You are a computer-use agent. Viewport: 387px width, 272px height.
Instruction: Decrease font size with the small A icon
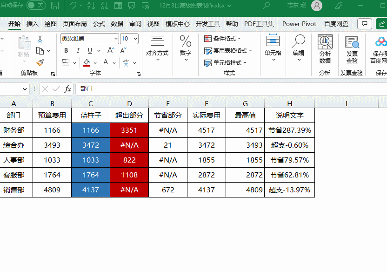(123, 50)
